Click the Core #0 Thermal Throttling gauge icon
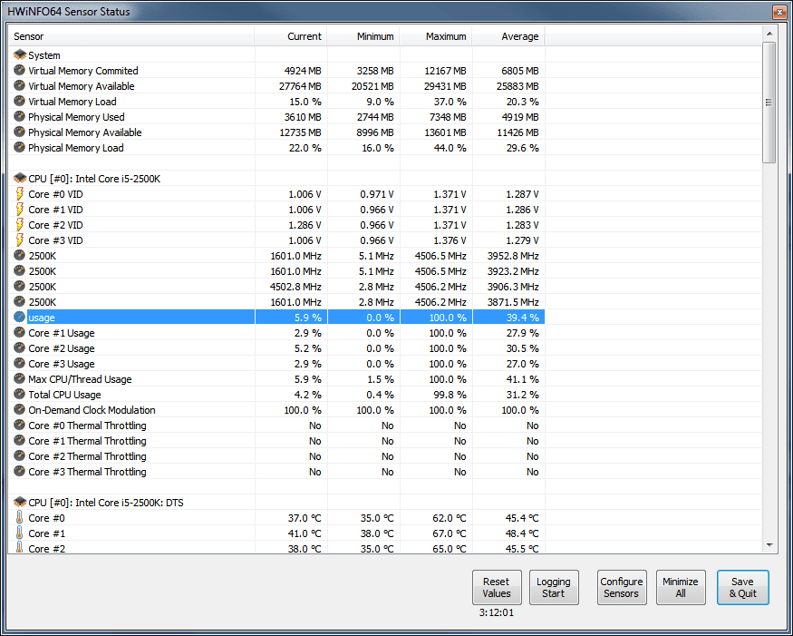Screen dimensions: 793x636 click(19, 425)
